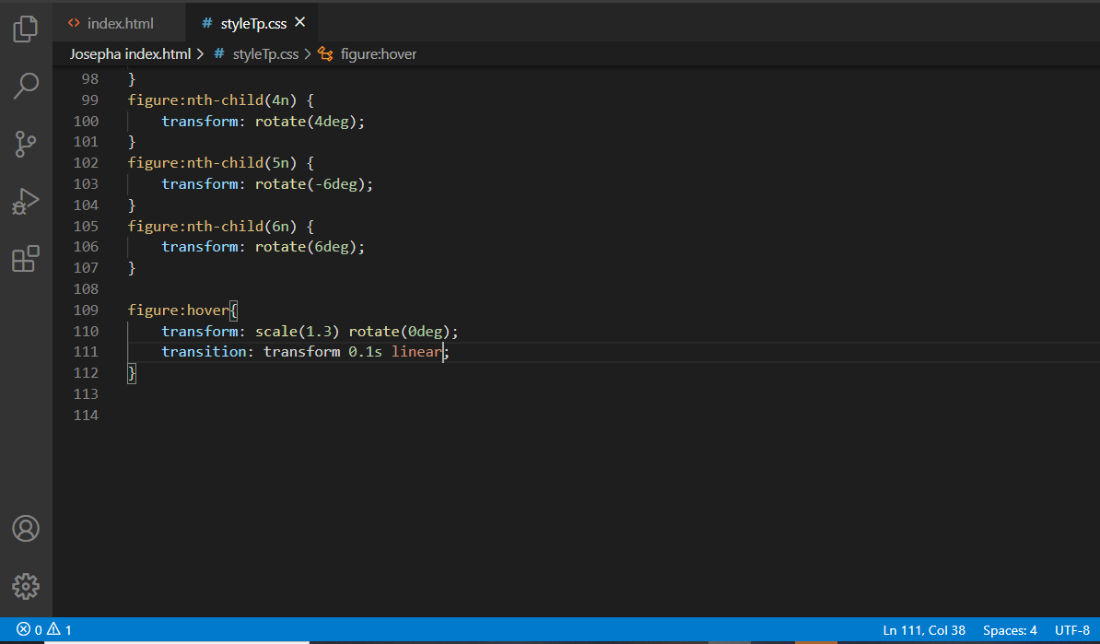Click the CSS hash icon on styleTp.css tab
The width and height of the screenshot is (1100, 644).
[207, 23]
